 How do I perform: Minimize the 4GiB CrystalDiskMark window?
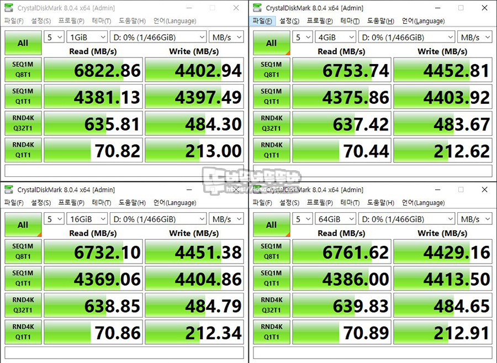pyautogui.click(x=438, y=8)
